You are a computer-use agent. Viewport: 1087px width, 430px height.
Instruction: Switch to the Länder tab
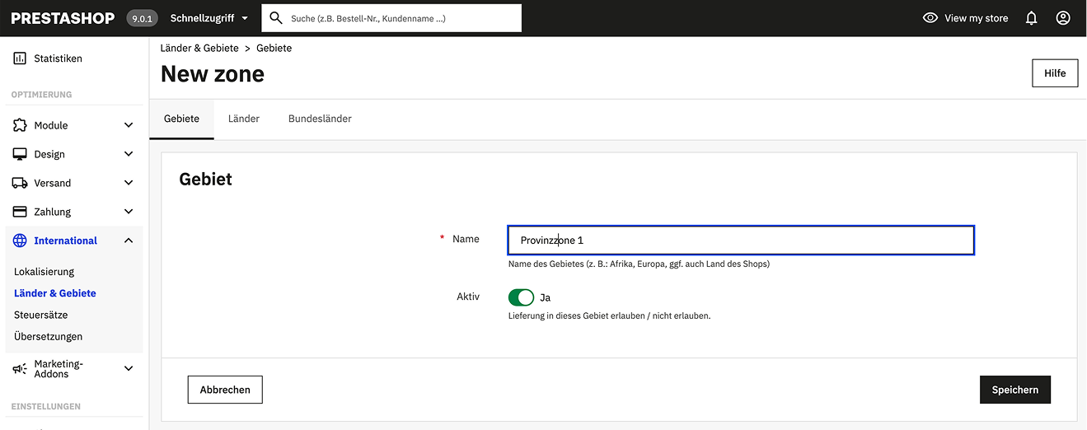[244, 119]
